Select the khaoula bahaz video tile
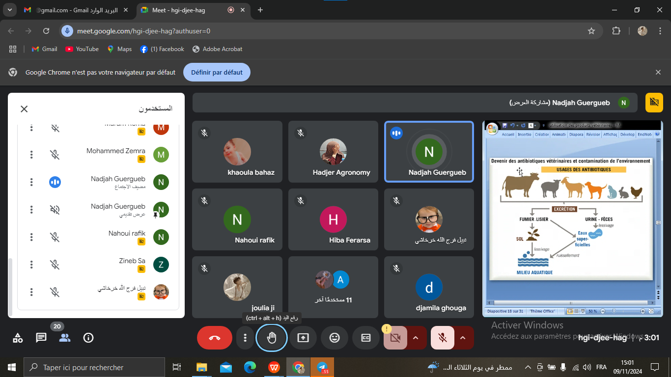Screen dimensions: 671x377 click(237, 151)
